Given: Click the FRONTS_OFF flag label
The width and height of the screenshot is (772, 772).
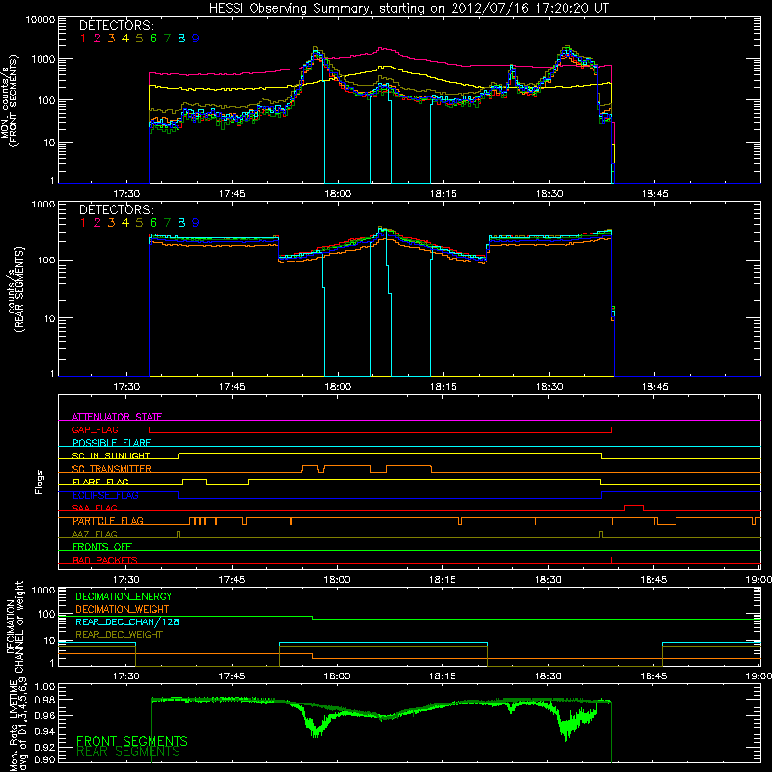Looking at the screenshot, I should click(102, 547).
